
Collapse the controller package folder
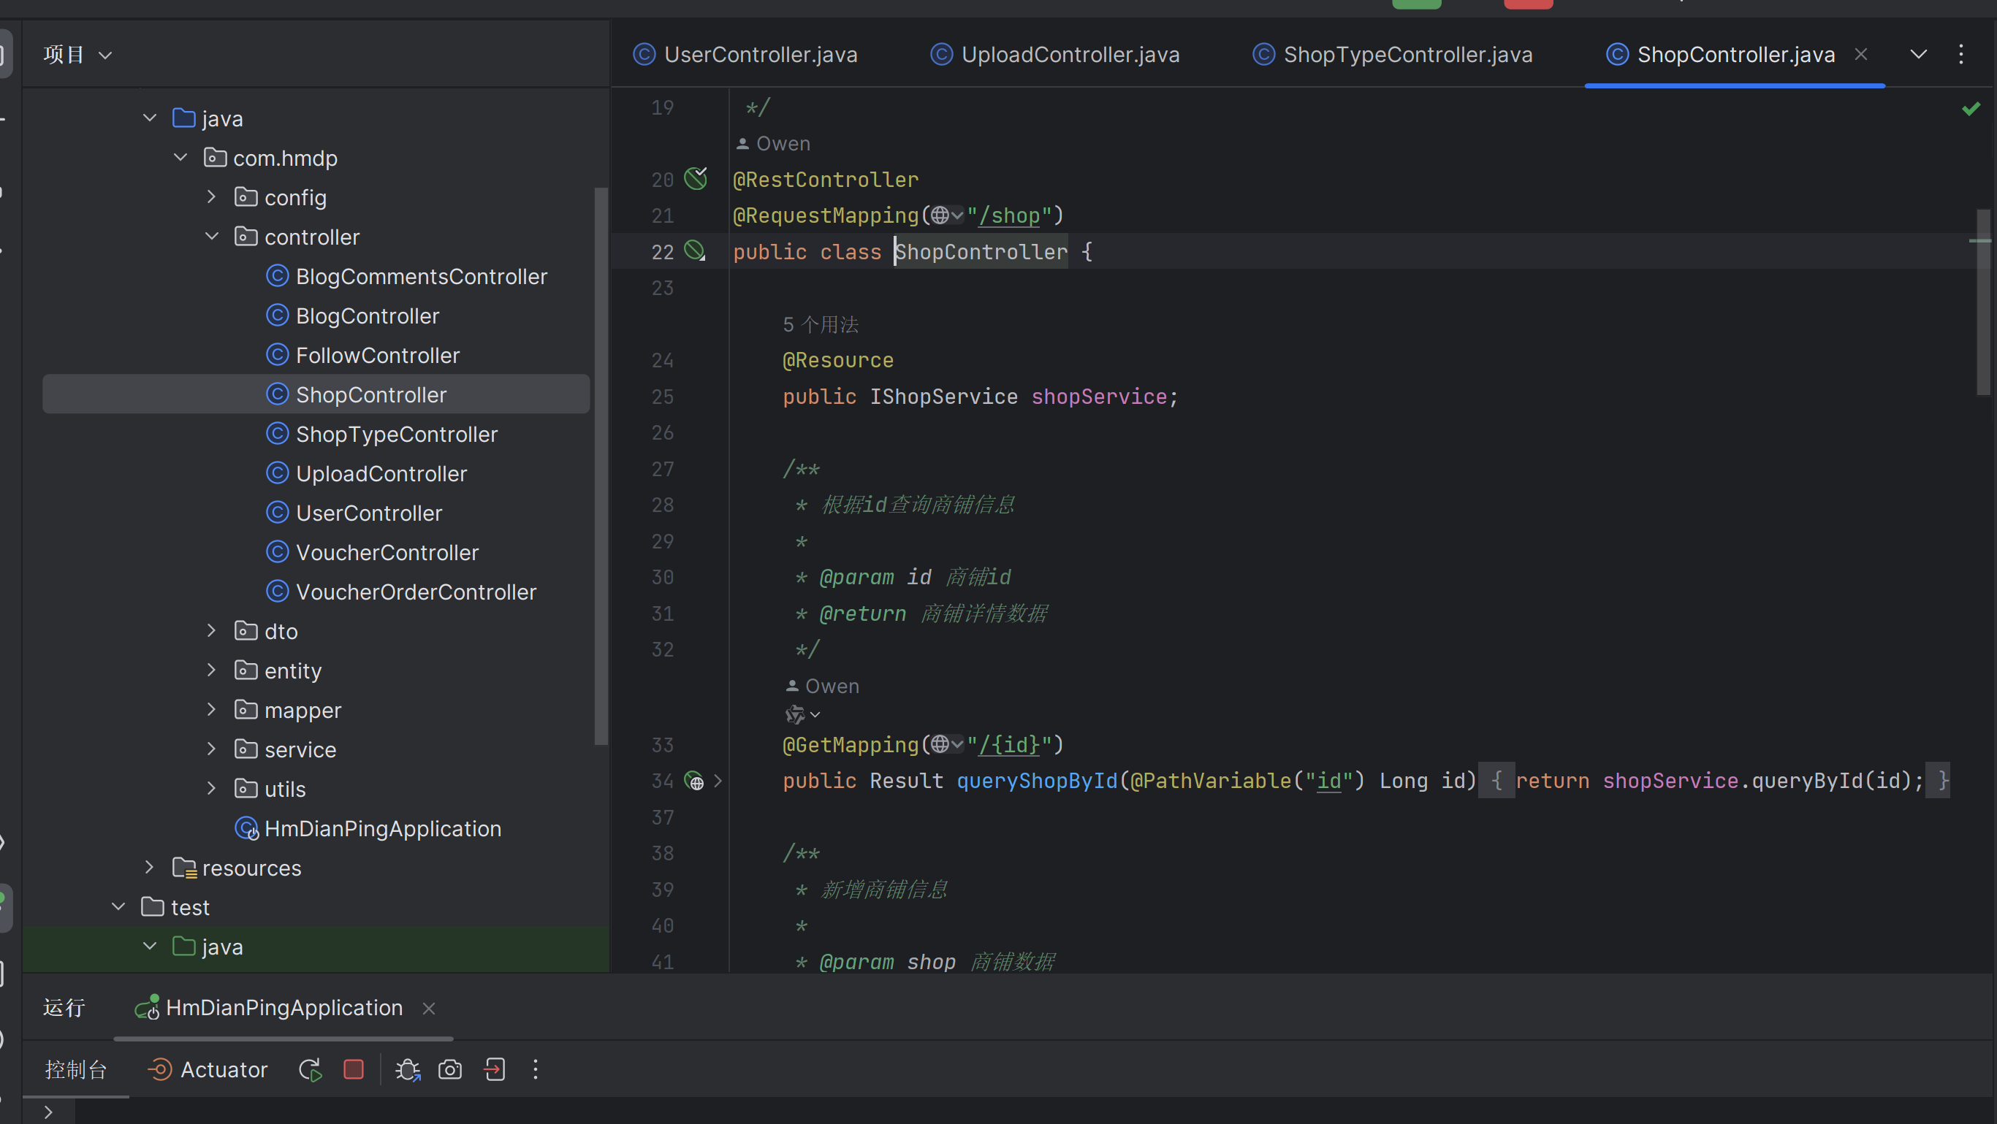[x=212, y=236]
